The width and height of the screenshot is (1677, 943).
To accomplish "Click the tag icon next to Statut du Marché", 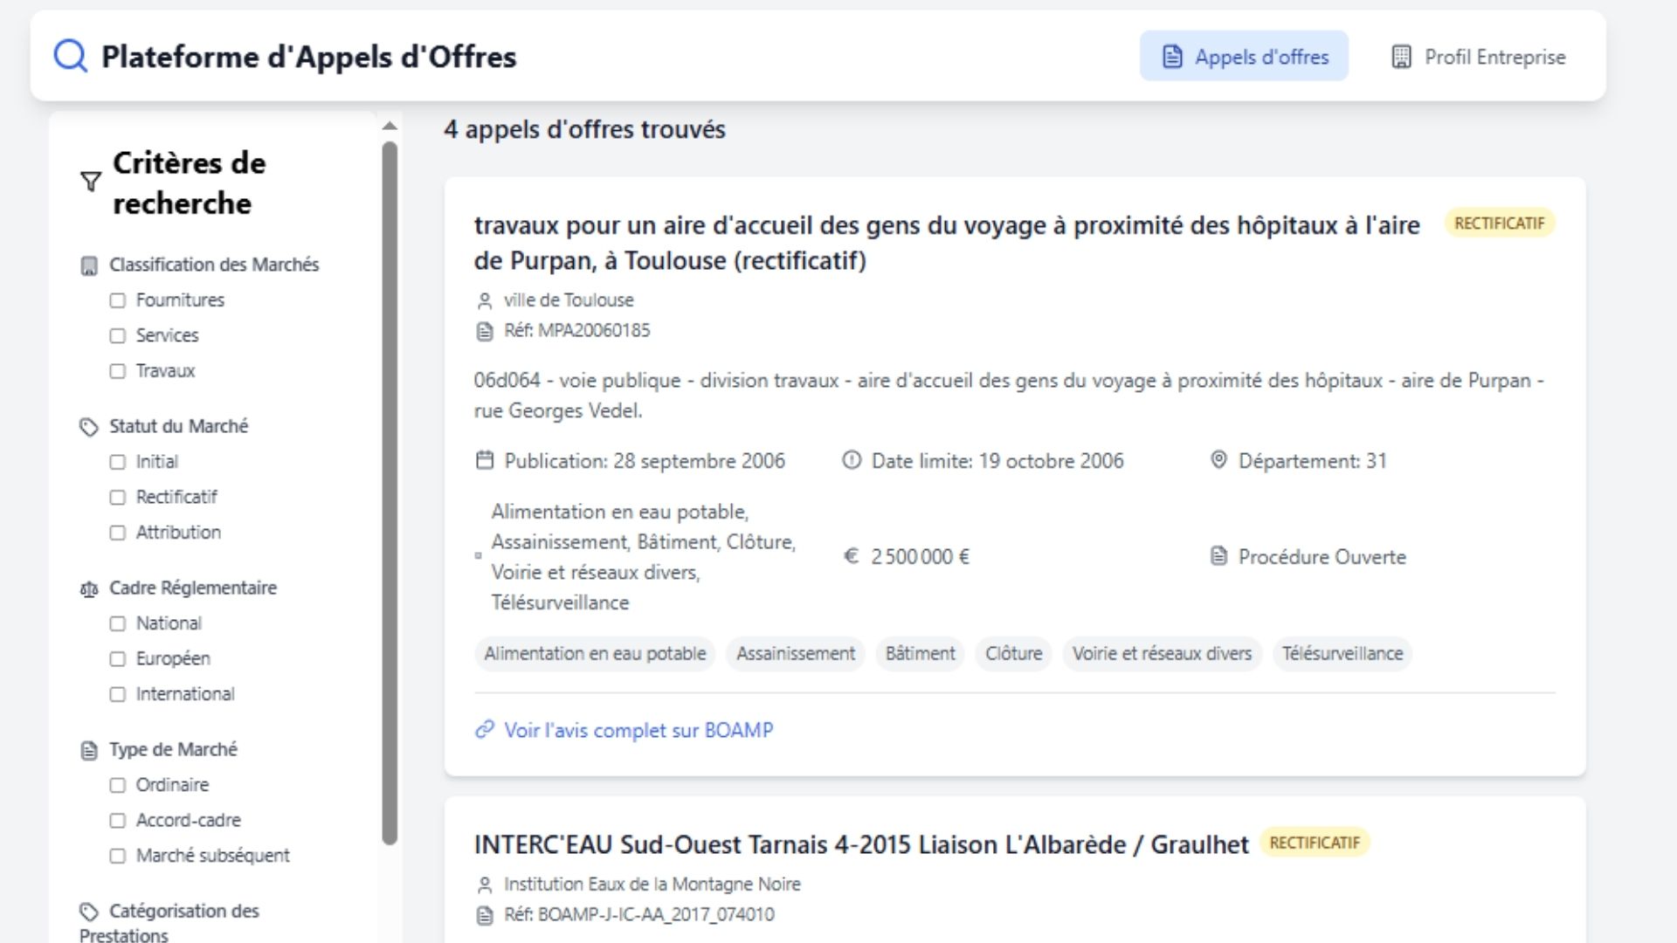I will pos(87,427).
